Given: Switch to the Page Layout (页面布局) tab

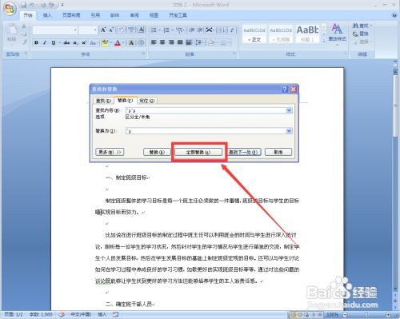Looking at the screenshot, I should click(71, 15).
